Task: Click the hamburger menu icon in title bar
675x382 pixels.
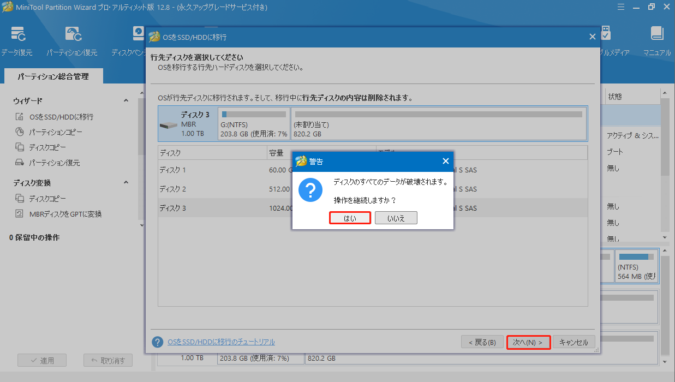Action: click(620, 7)
